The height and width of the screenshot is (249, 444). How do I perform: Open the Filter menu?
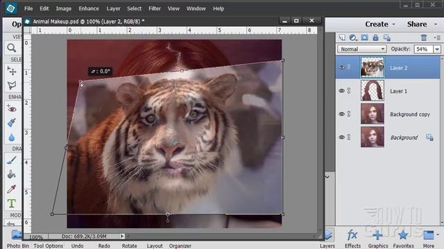pos(155,8)
